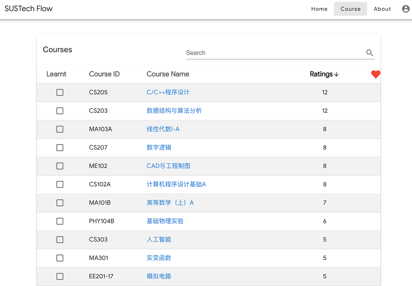Check learnt for CS303 人工智能
412x286 pixels.
tap(60, 239)
